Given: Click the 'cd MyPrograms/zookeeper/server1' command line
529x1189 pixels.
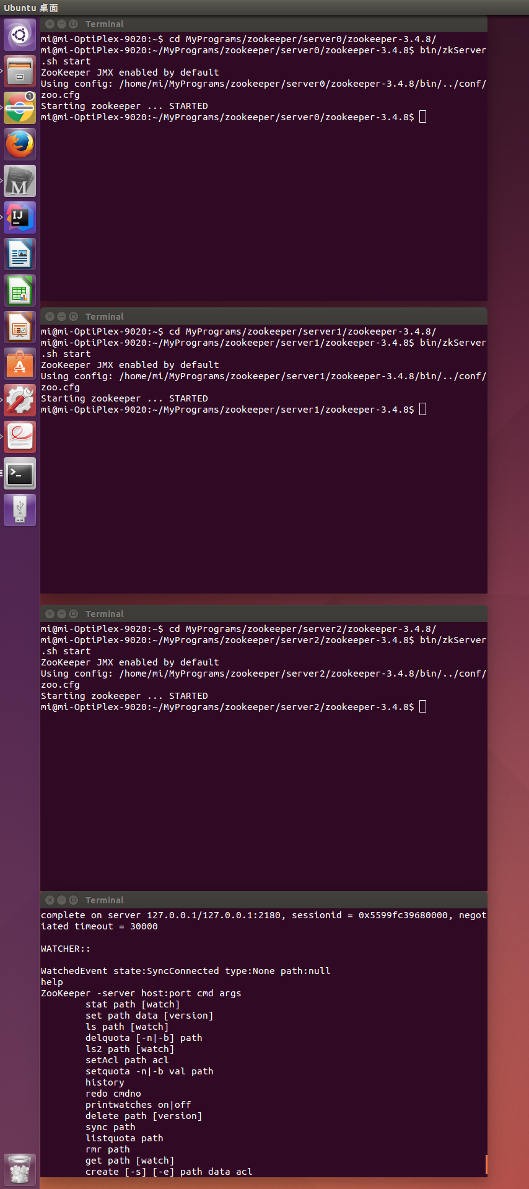Looking at the screenshot, I should (238, 331).
